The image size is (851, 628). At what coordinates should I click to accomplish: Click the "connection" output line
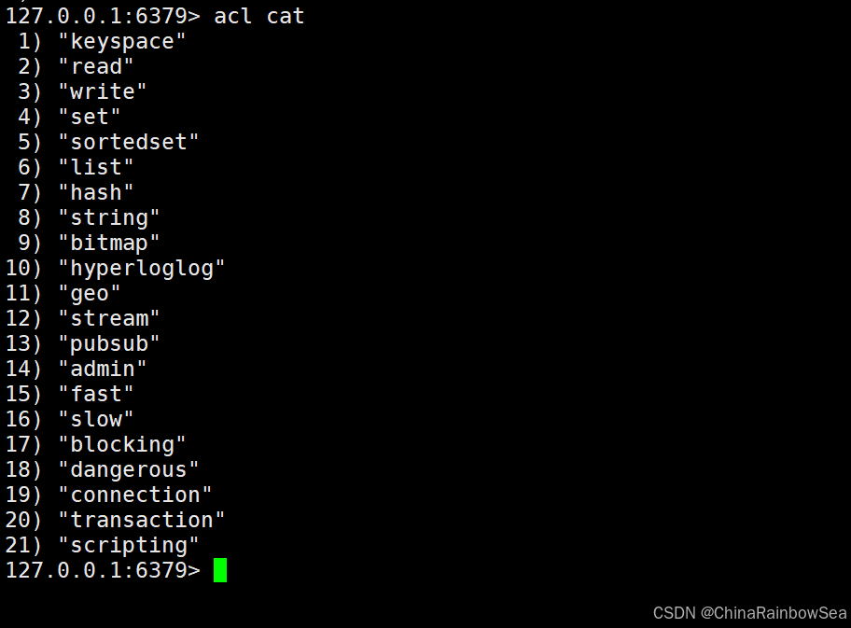135,495
